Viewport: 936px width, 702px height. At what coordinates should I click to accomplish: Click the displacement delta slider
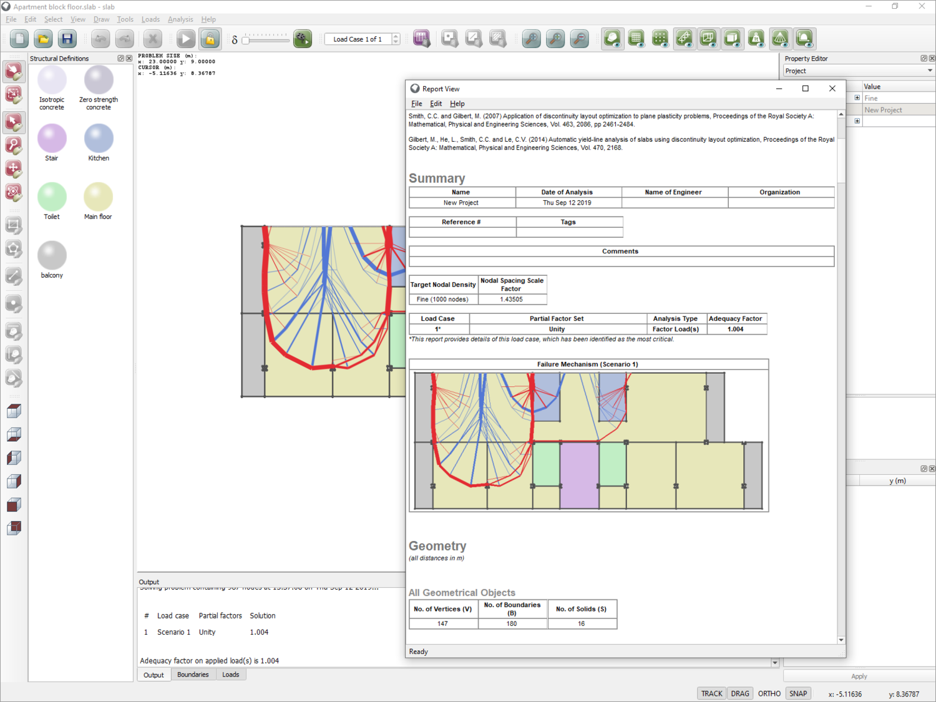pyautogui.click(x=266, y=39)
